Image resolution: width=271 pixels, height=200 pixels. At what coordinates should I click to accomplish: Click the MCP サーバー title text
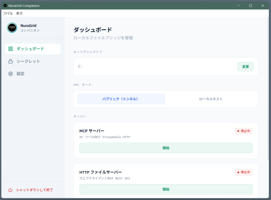click(92, 131)
